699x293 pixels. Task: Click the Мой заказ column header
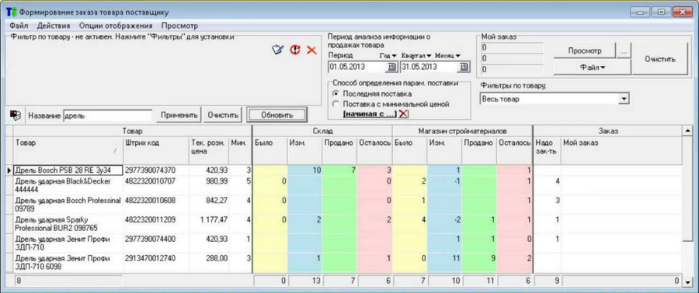(x=621, y=150)
